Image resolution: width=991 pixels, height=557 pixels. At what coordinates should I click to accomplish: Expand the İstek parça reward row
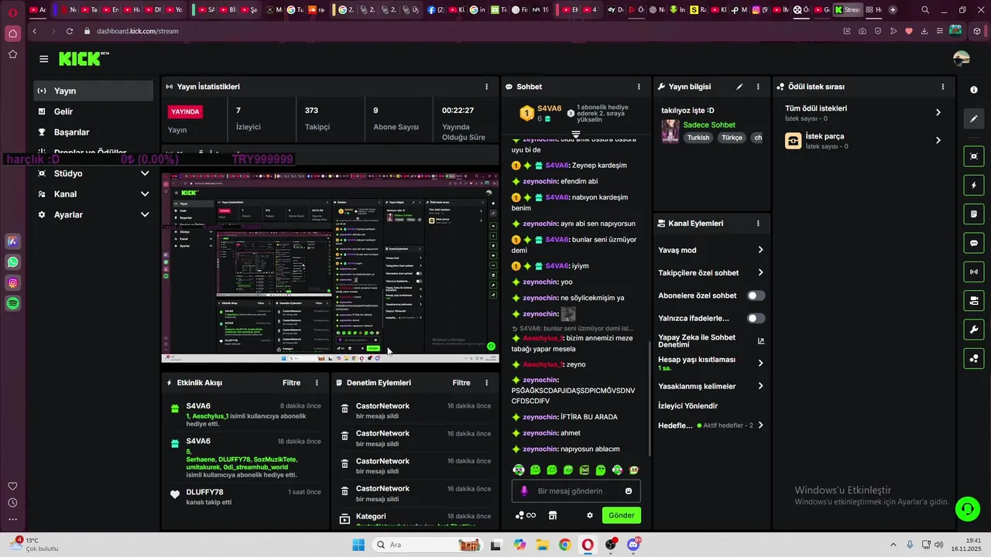click(938, 140)
